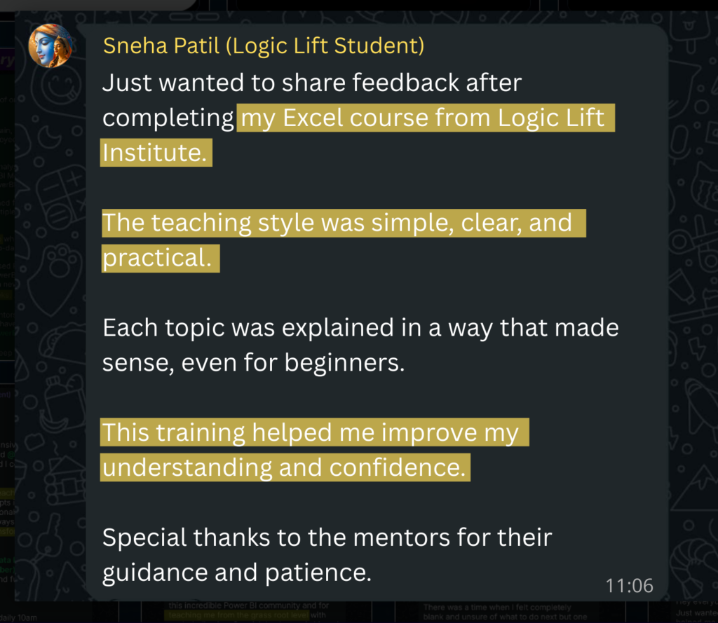Click "Special thanks to the mentors" line
The image size is (718, 623).
(x=327, y=538)
